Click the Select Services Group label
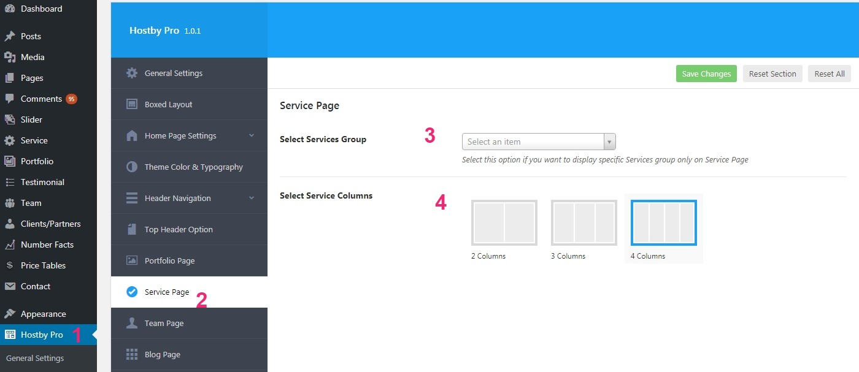 point(323,139)
